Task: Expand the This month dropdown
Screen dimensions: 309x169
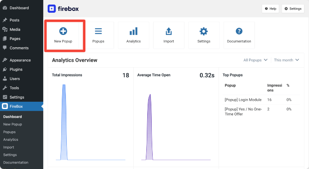Action: (x=286, y=60)
